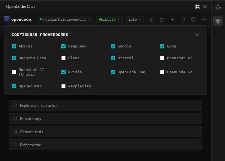Click the fullscreen expand panel icon
Screen dimensions: 225x161
pos(198,7)
